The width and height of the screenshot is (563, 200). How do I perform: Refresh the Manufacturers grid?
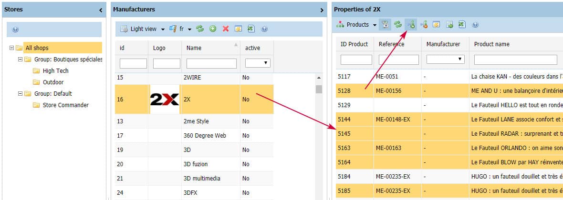pyautogui.click(x=200, y=29)
